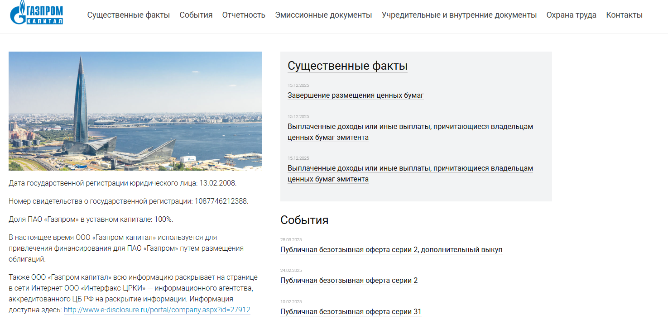Click the События section heading link
Viewport: 668px width, 334px height.
(304, 220)
